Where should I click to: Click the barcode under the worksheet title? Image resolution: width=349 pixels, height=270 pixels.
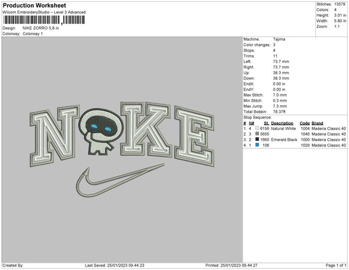44,20
